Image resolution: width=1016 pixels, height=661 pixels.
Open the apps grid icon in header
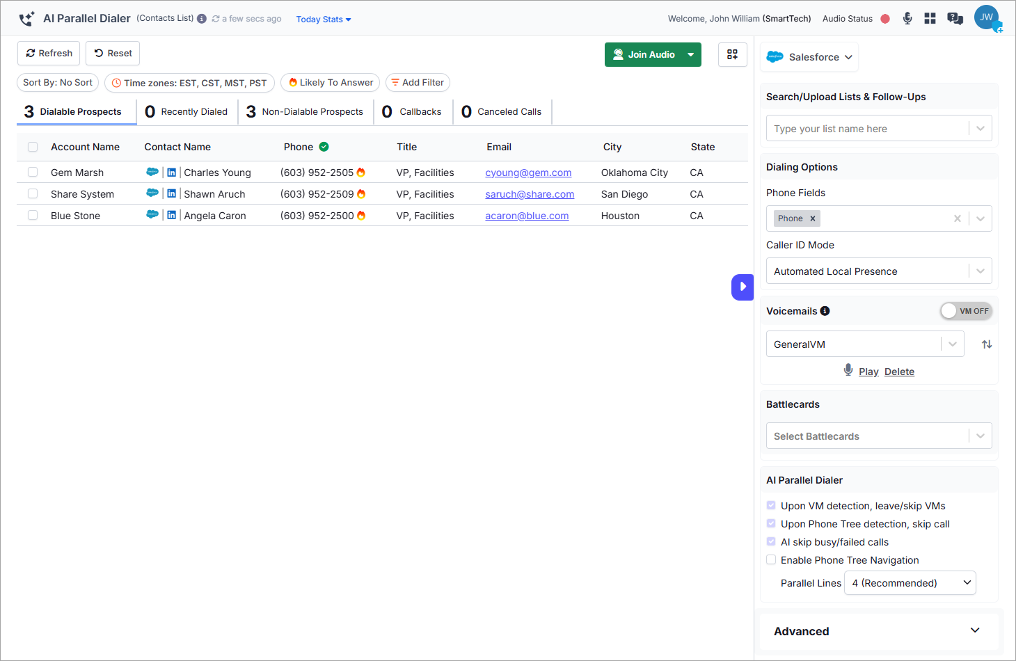click(930, 19)
